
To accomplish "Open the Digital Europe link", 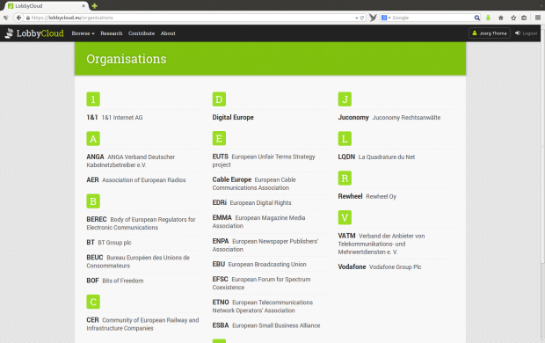I will pos(233,117).
